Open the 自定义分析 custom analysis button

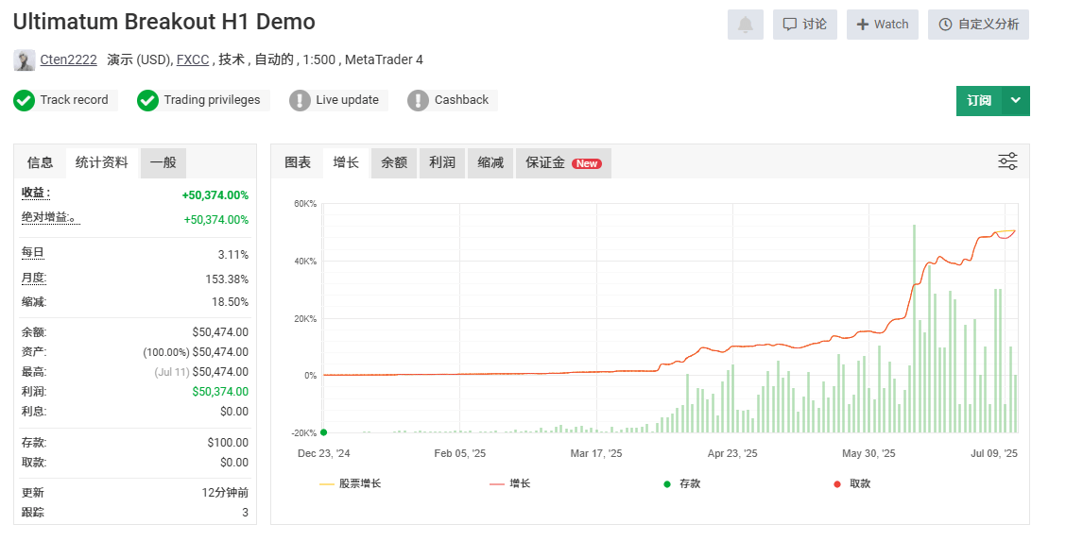978,25
